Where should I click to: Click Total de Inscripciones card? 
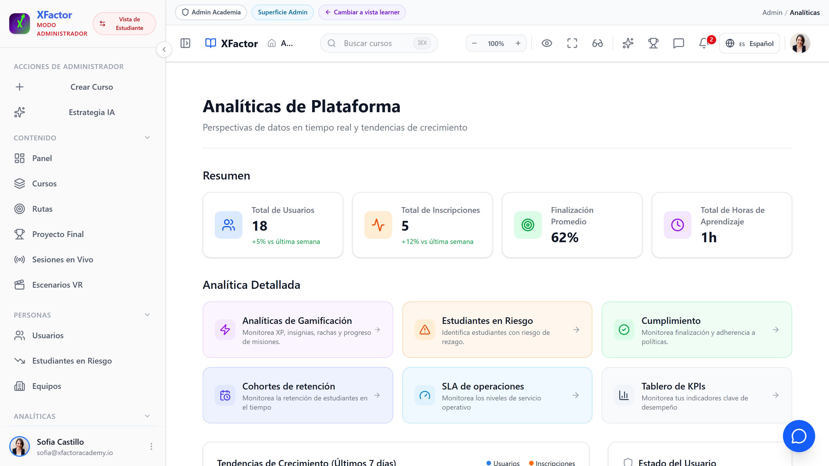click(423, 225)
